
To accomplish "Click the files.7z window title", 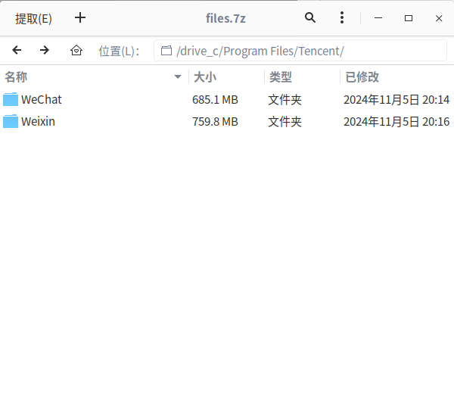I will 225,18.
